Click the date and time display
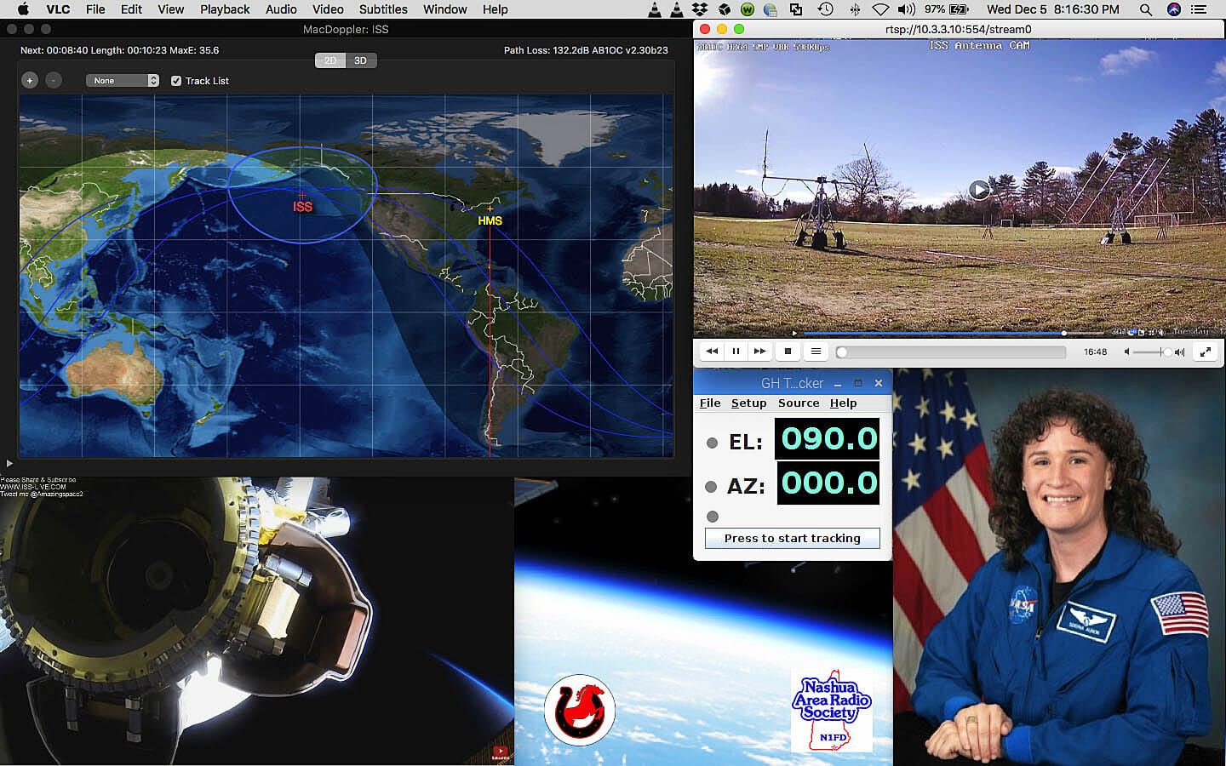 [x=1053, y=9]
